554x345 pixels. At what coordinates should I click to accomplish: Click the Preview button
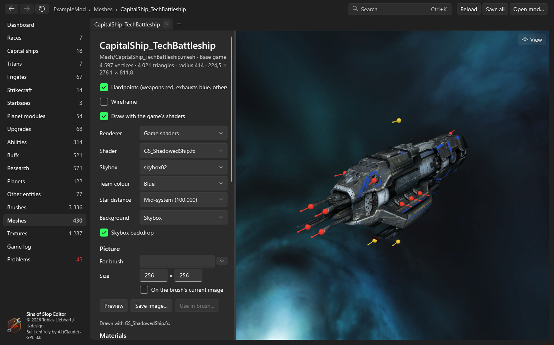coord(114,306)
